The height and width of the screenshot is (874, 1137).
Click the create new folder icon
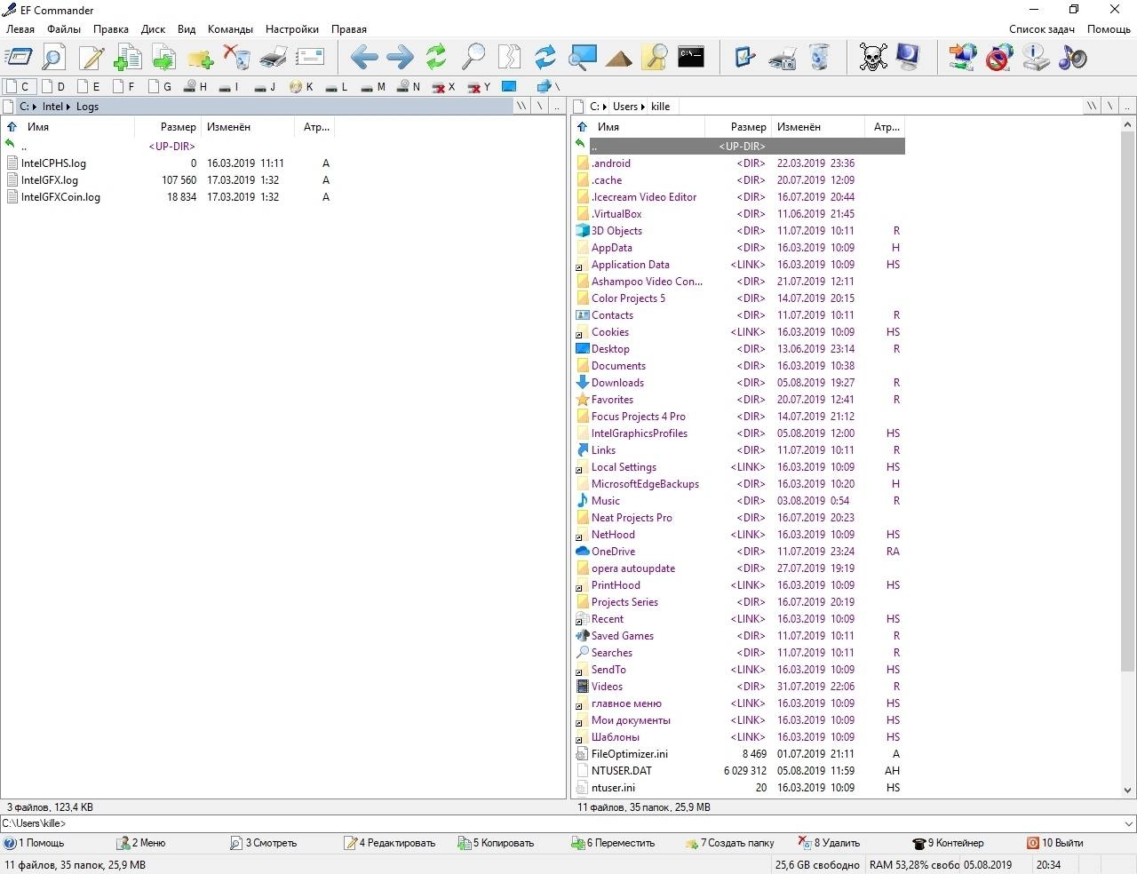coord(201,58)
